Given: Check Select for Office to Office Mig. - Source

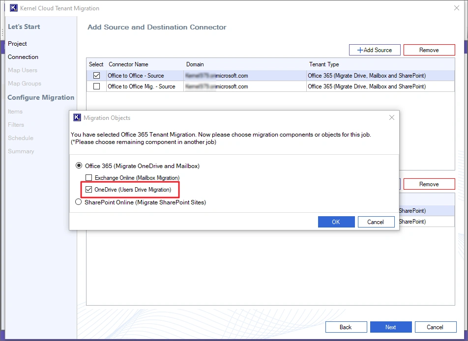Looking at the screenshot, I should (x=96, y=86).
